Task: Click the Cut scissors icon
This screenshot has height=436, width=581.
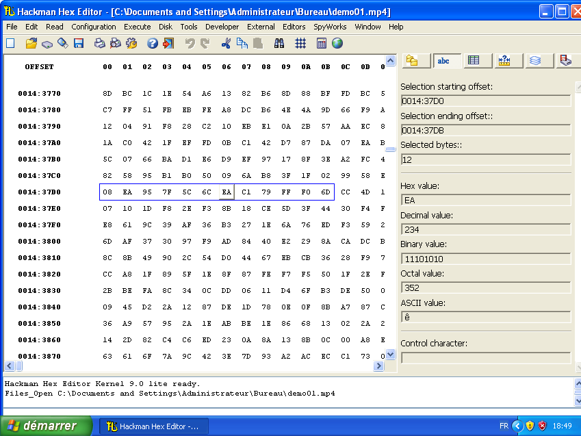Action: [x=226, y=43]
